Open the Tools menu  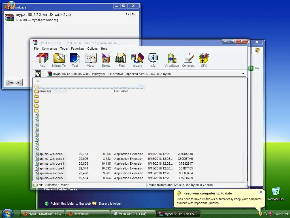coord(64,49)
